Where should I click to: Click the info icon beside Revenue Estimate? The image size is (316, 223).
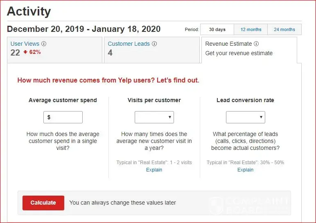256,44
